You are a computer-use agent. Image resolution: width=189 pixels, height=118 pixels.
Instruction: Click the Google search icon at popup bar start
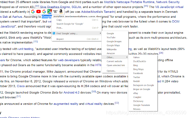33,12
